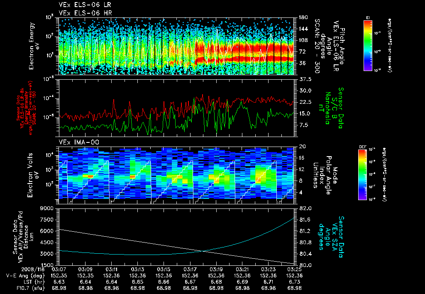Click the LST value 6.68
This screenshot has height=294, width=425.
click(216, 282)
